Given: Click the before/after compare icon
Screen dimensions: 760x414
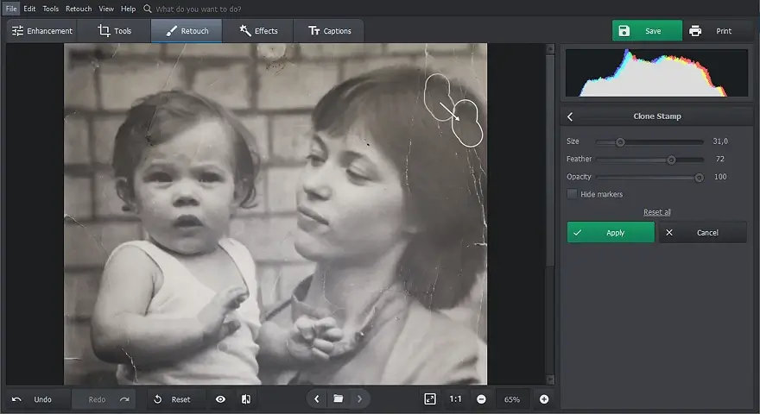Looking at the screenshot, I should click(246, 399).
